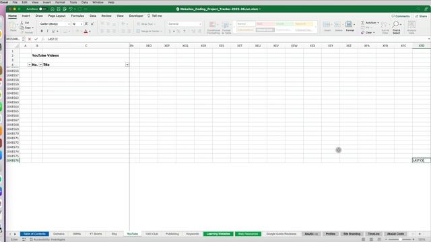
Task: Click the Home icon in title bar
Action: [x=53, y=9]
